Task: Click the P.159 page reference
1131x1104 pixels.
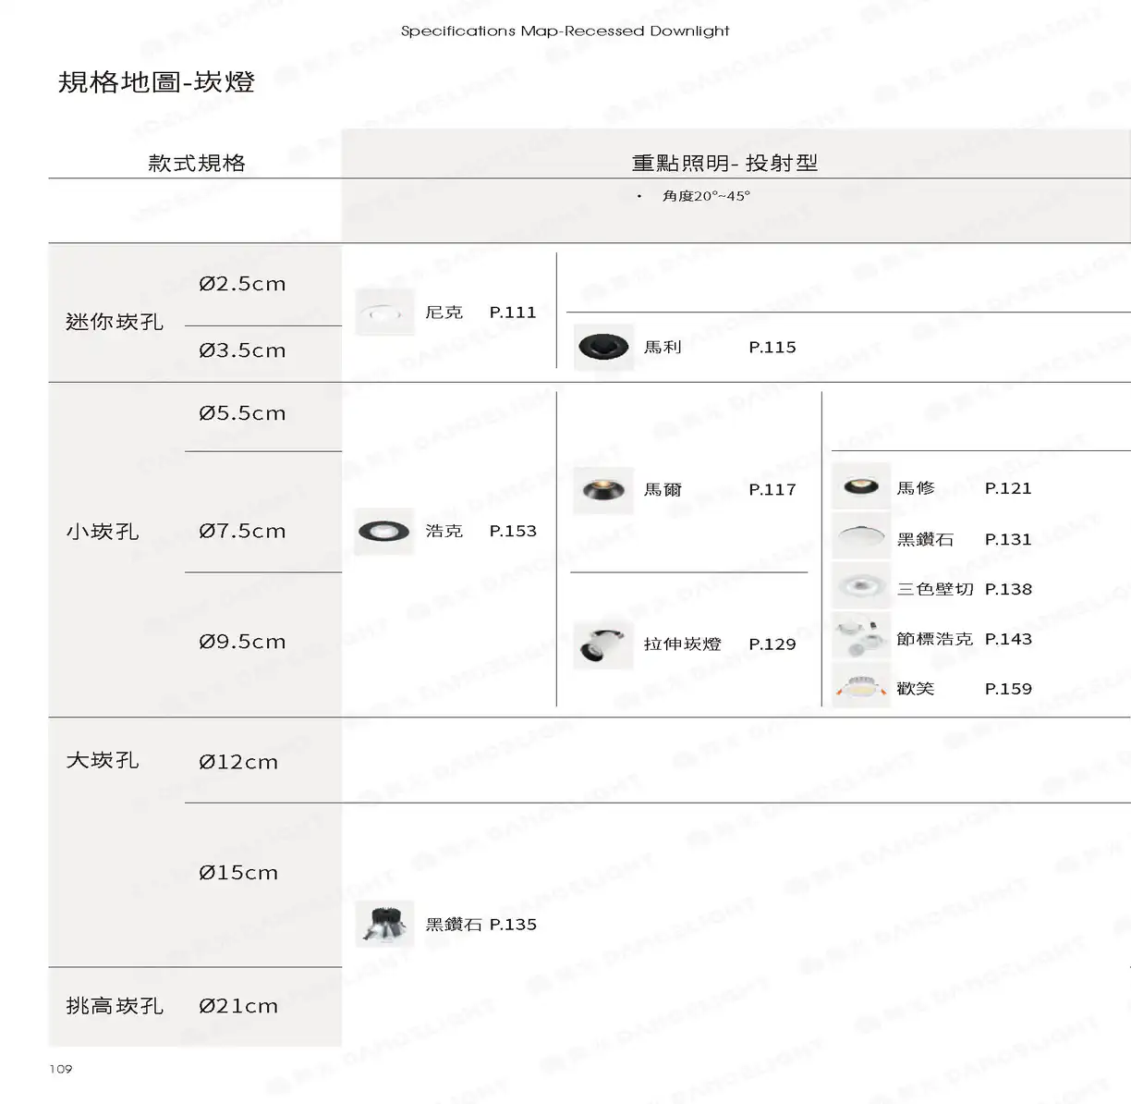Action: coord(1008,689)
